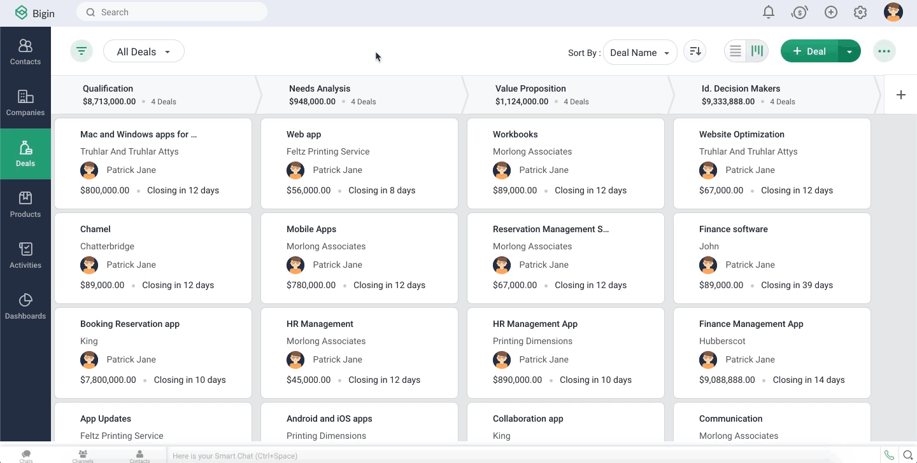Open the Sort By Deal Name dropdown
The height and width of the screenshot is (463, 917).
pyautogui.click(x=639, y=53)
